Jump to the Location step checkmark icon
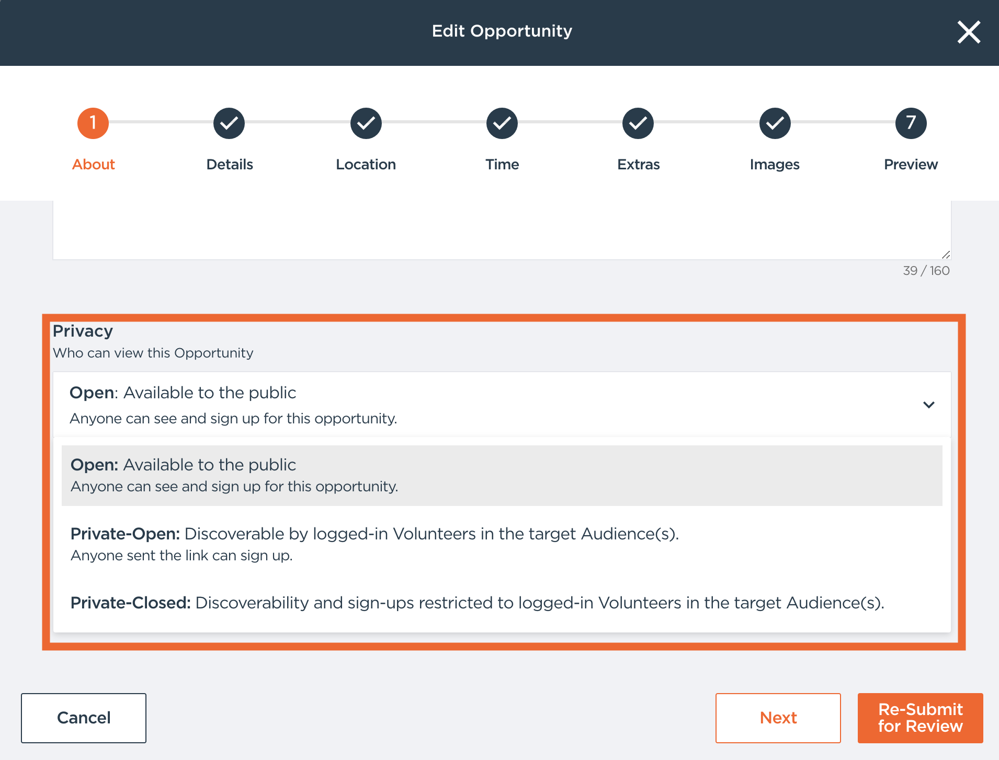Viewport: 999px width, 760px height. (x=366, y=123)
